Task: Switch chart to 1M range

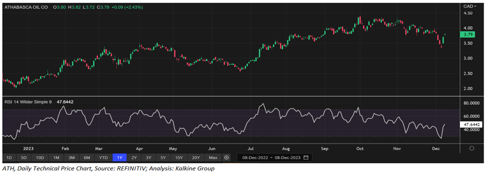Action: [x=56, y=157]
